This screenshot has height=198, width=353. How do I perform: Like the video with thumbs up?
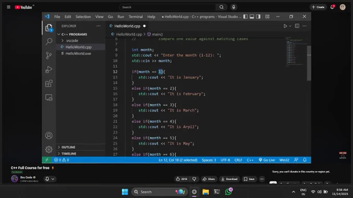coord(182,179)
